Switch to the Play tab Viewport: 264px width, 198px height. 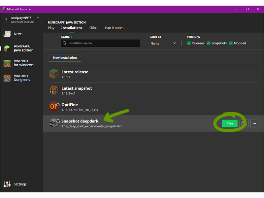pos(51,28)
